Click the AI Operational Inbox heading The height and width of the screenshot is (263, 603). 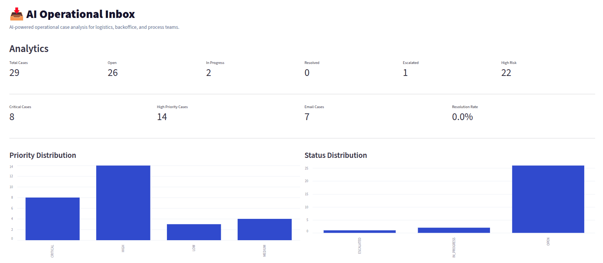pyautogui.click(x=80, y=14)
